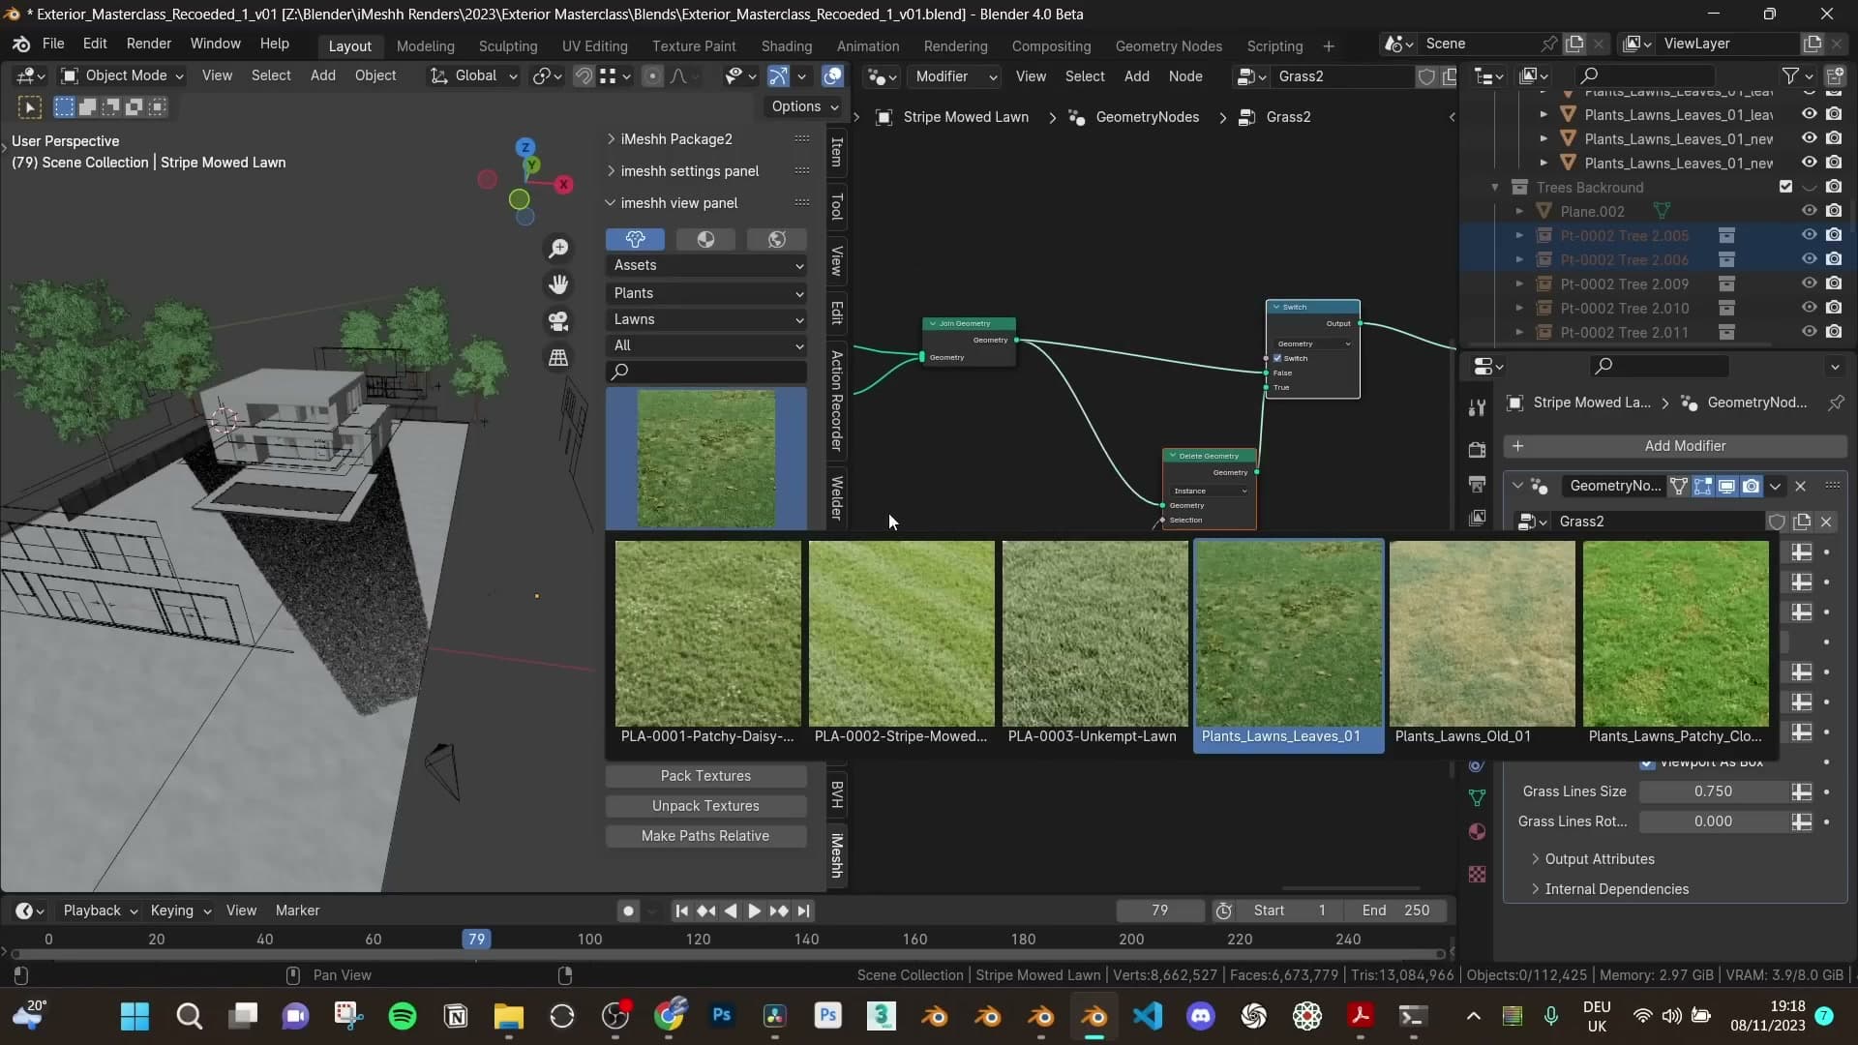Image resolution: width=1858 pixels, height=1045 pixels.
Task: Open the outliner filter funnel icon
Action: (x=1790, y=75)
